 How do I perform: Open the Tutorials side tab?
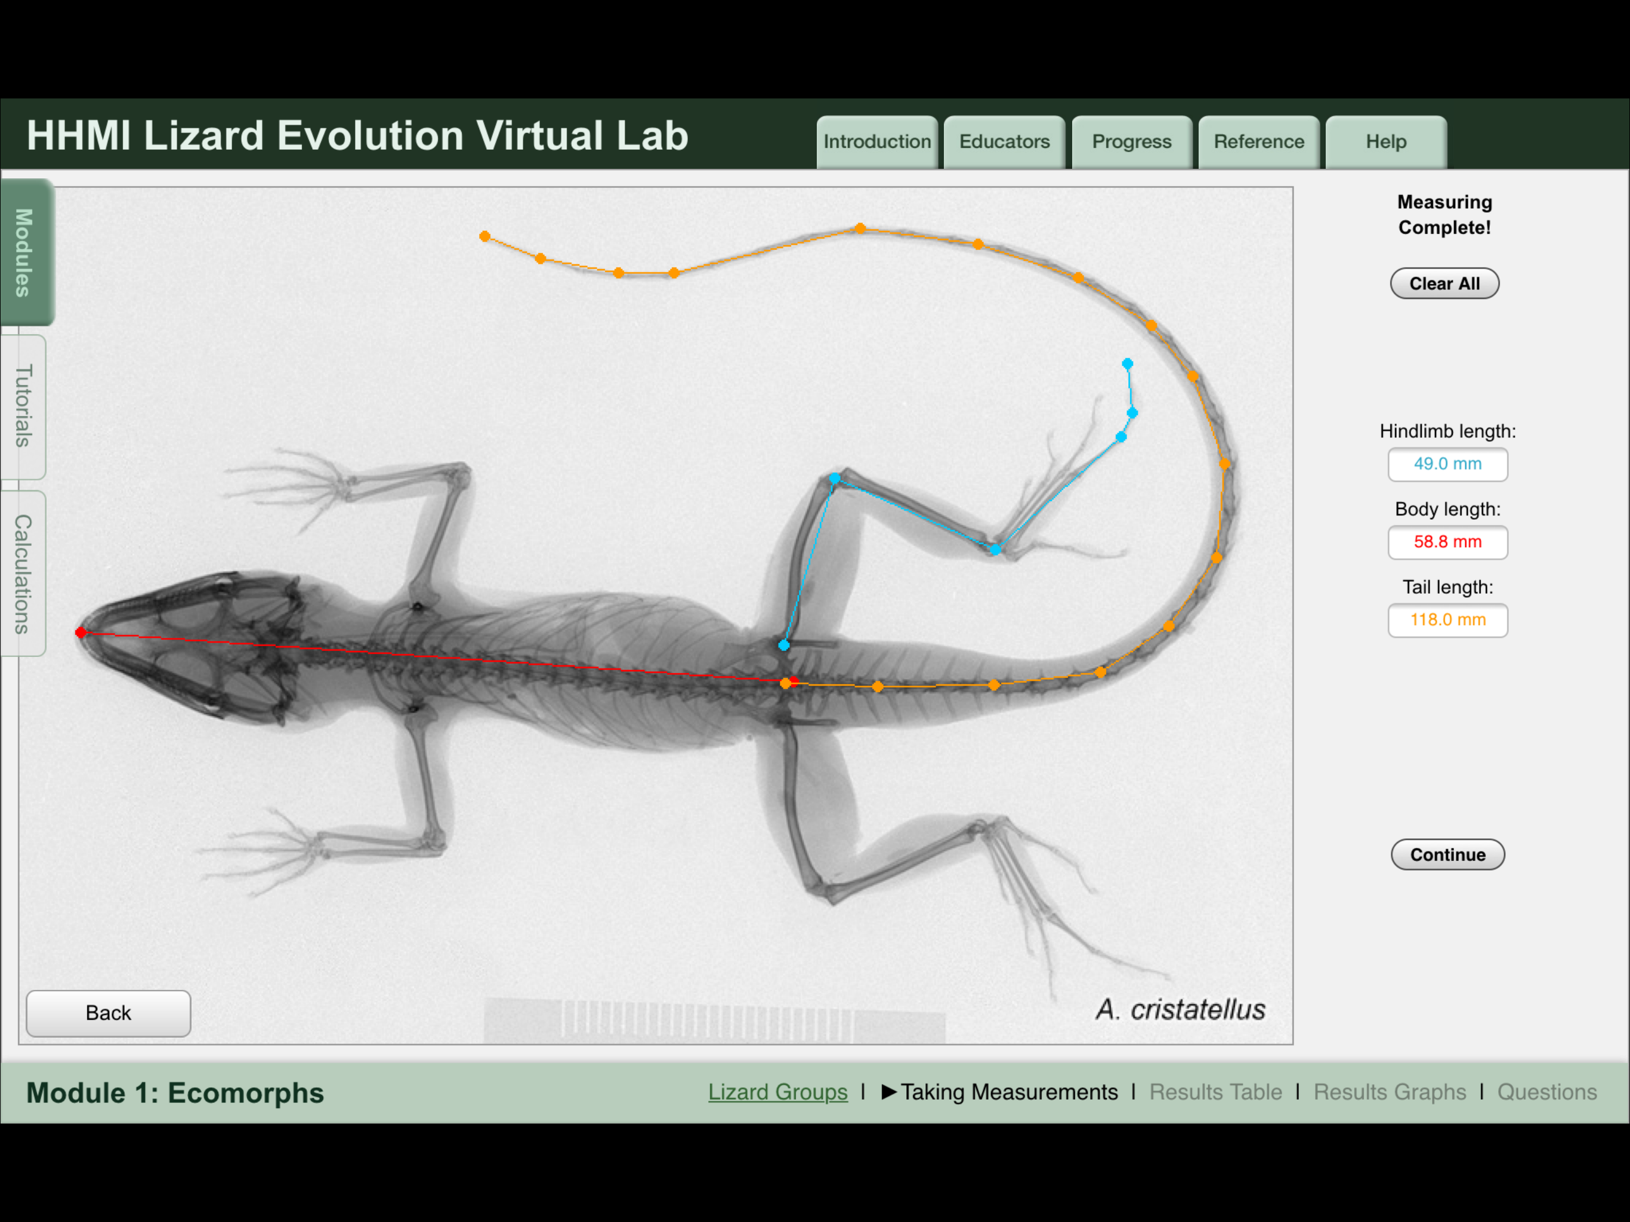(x=24, y=406)
